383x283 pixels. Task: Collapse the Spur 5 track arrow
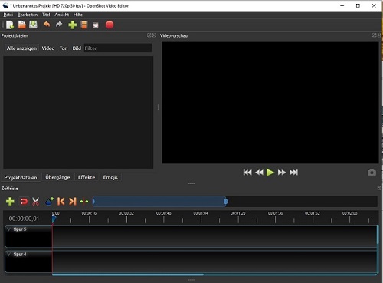click(x=9, y=229)
